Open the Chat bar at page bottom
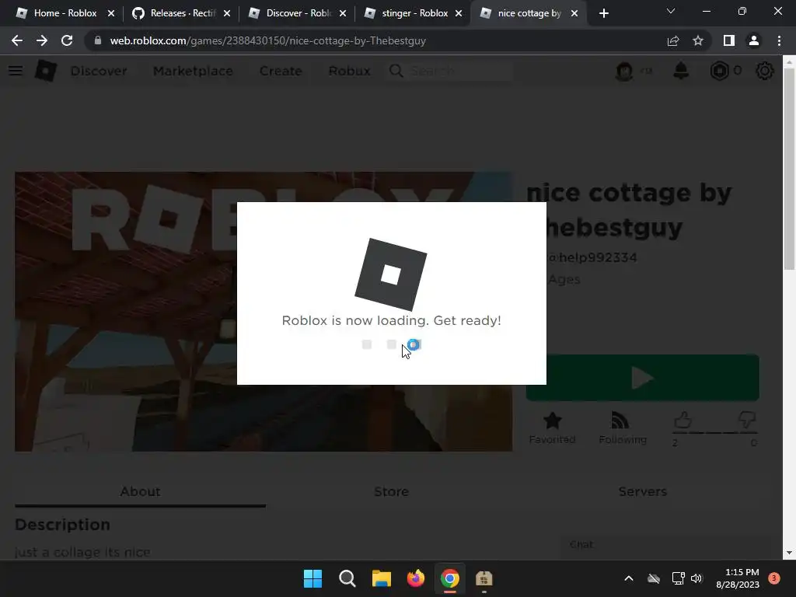The image size is (796, 597). [x=665, y=545]
